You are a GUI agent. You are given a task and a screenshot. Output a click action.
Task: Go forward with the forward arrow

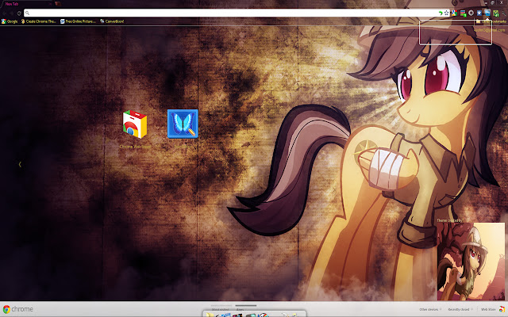tap(12, 13)
